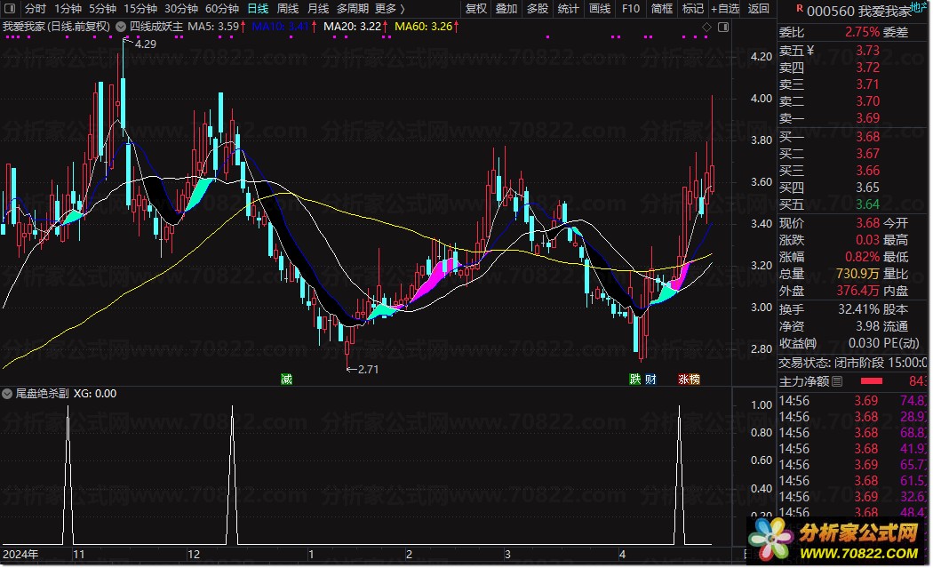Select the 60分钟 period

tap(222, 8)
